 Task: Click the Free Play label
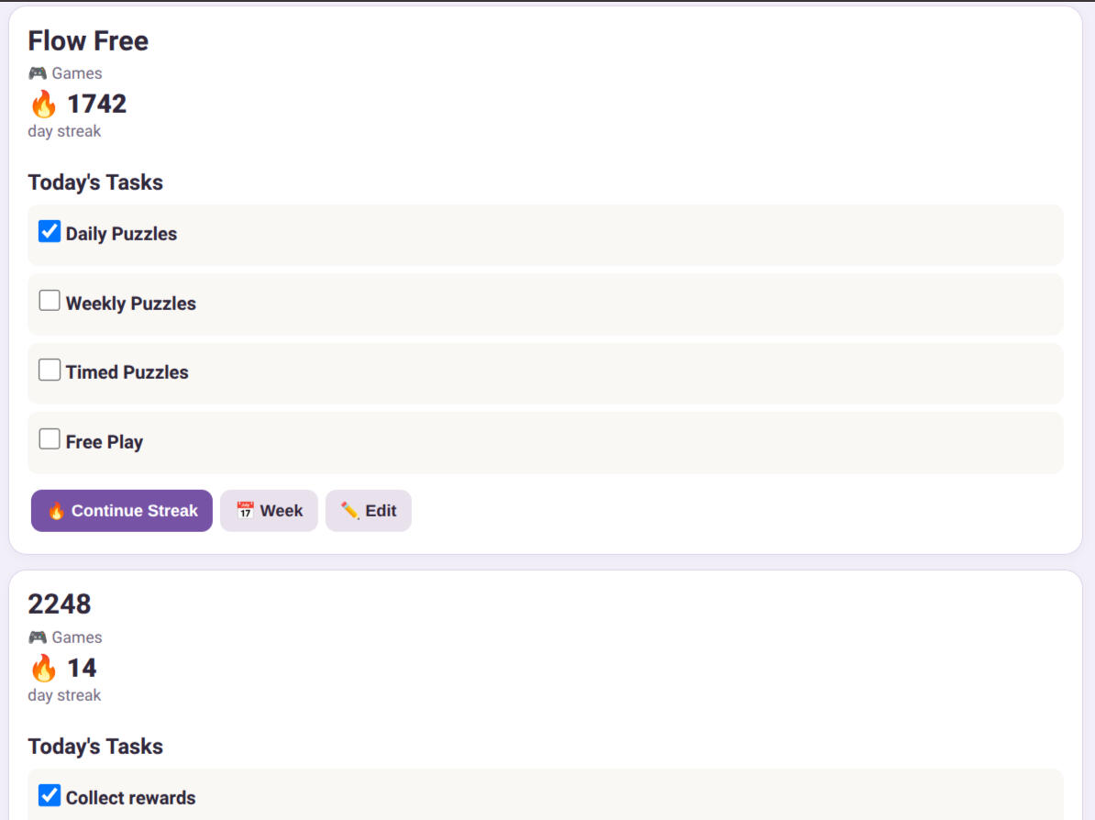104,442
